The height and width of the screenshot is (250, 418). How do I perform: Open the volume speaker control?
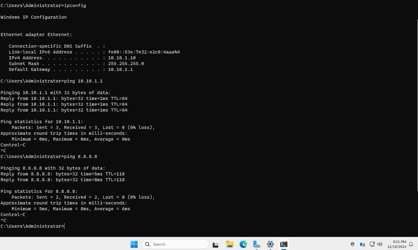click(380, 244)
